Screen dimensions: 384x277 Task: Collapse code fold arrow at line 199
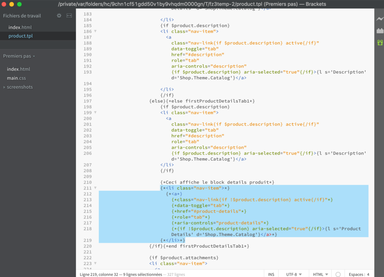click(x=95, y=112)
